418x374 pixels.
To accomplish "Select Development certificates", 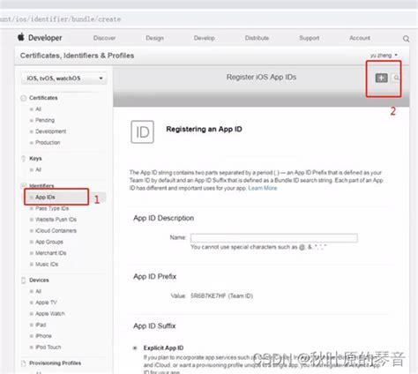I will tap(50, 131).
